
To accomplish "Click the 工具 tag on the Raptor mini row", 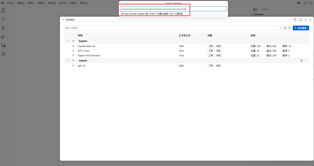I will click(211, 55).
